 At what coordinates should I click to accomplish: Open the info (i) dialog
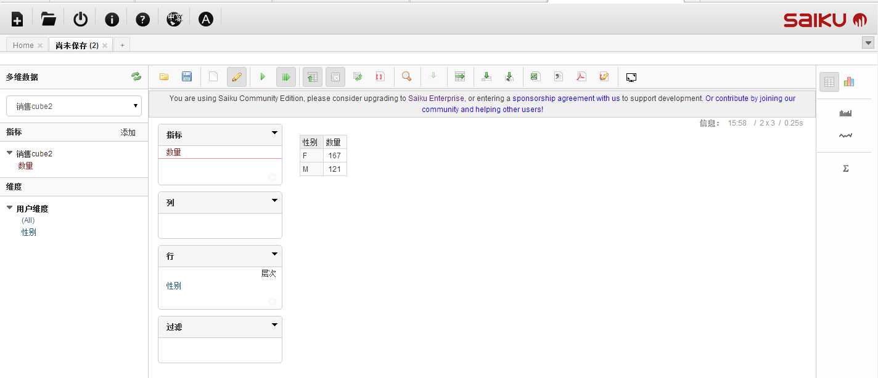[112, 20]
